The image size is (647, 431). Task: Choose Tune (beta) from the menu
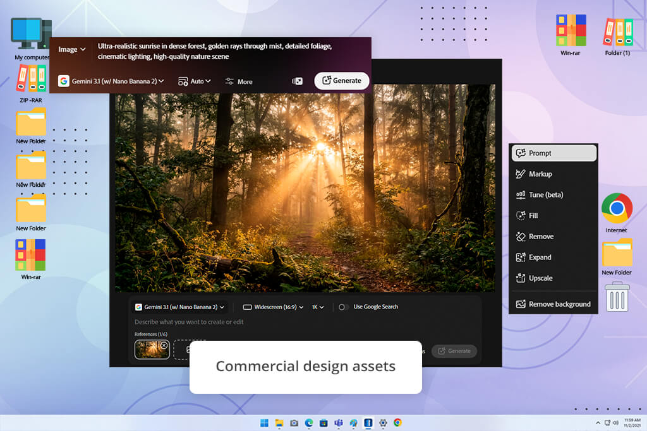click(x=553, y=195)
